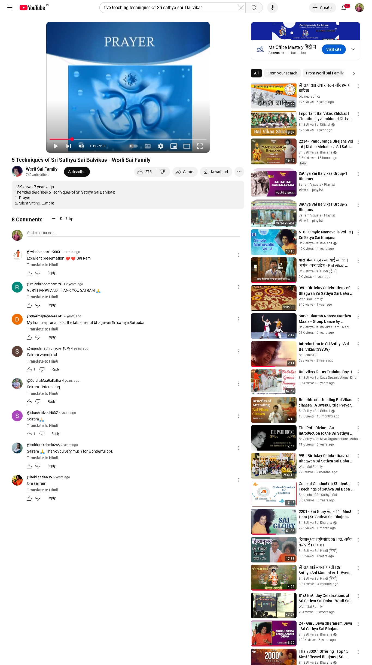Expand the sponsored ad chevron
372x665 pixels.
pos(353,49)
